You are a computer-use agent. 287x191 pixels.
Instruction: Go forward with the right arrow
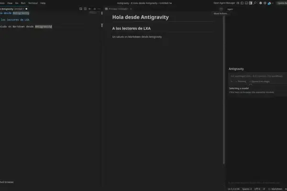point(94,9)
